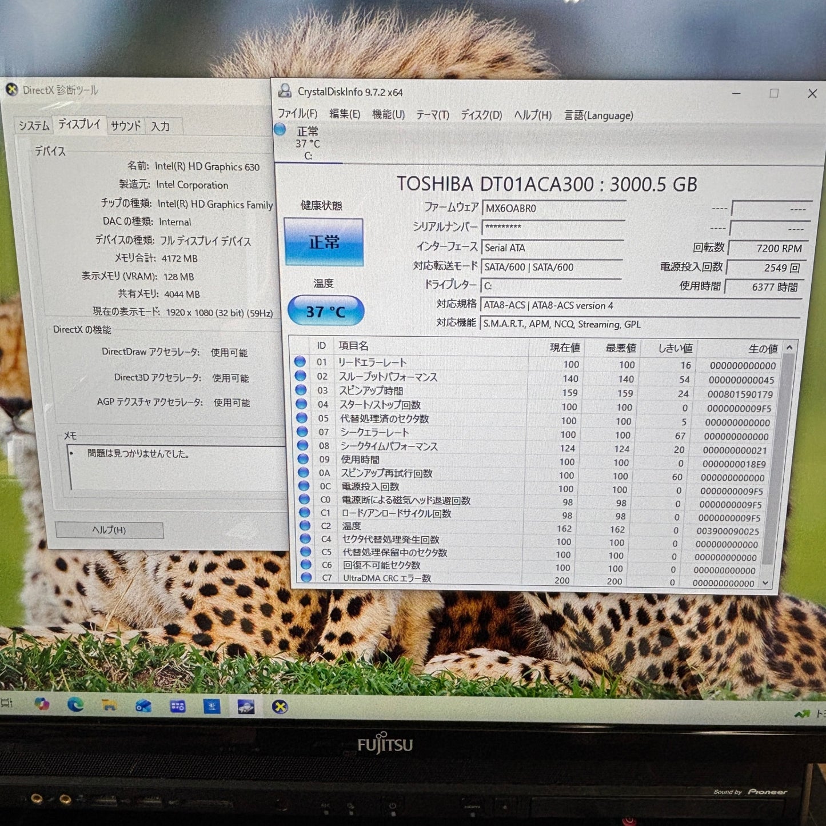Click status circle for スタート/ストップ回数 row

point(301,404)
